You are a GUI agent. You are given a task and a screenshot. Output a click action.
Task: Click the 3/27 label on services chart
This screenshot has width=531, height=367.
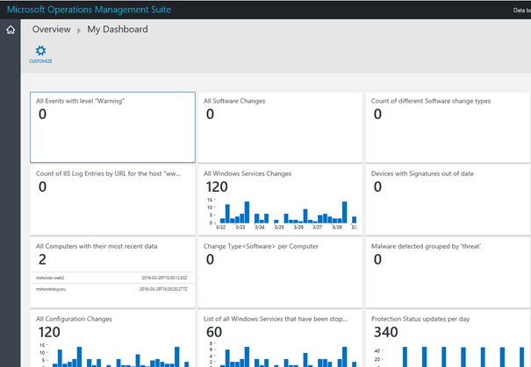coord(318,227)
